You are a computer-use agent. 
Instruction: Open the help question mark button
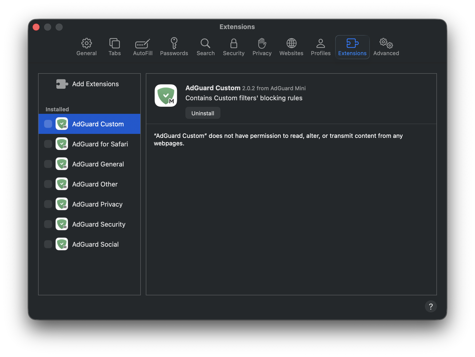pyautogui.click(x=431, y=306)
